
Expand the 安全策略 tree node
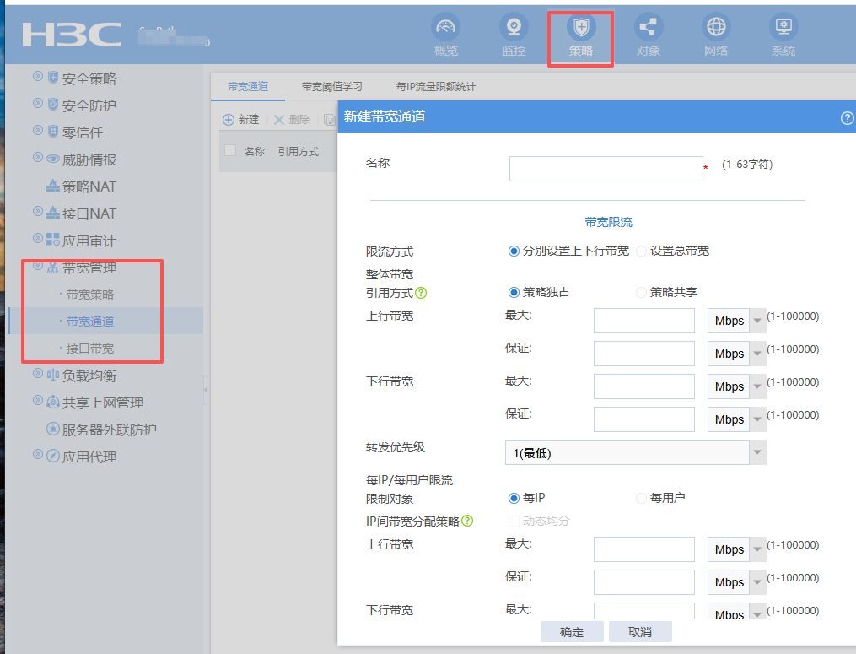click(38, 78)
